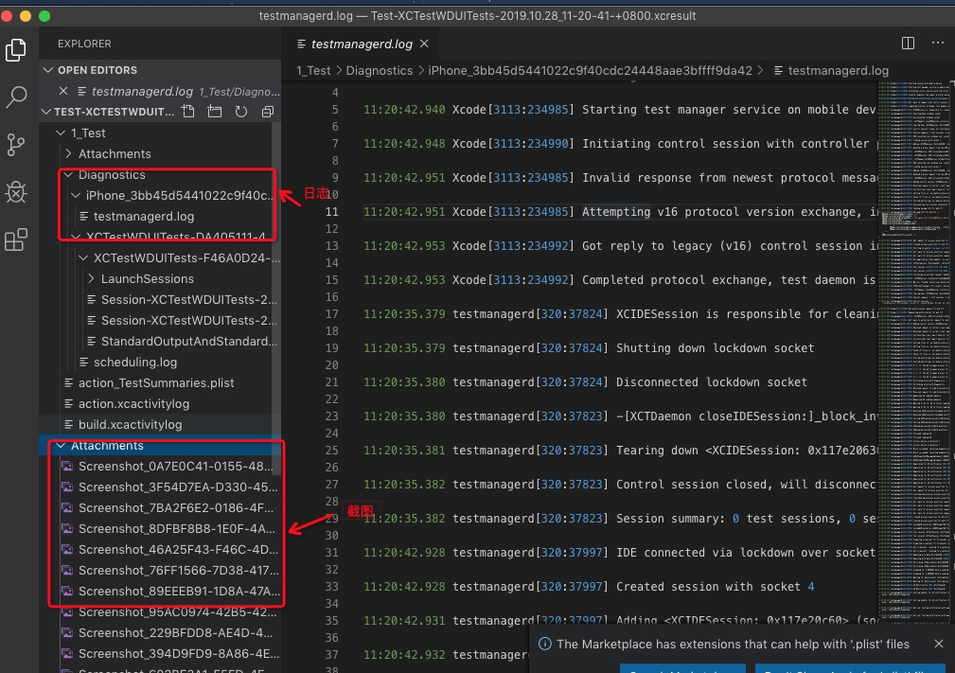Collapse the 1_Test folder
This screenshot has height=673, width=955.
(x=61, y=133)
